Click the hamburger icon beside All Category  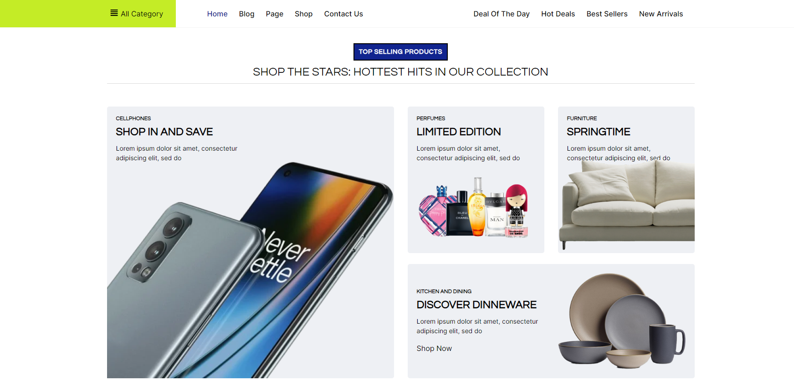114,13
